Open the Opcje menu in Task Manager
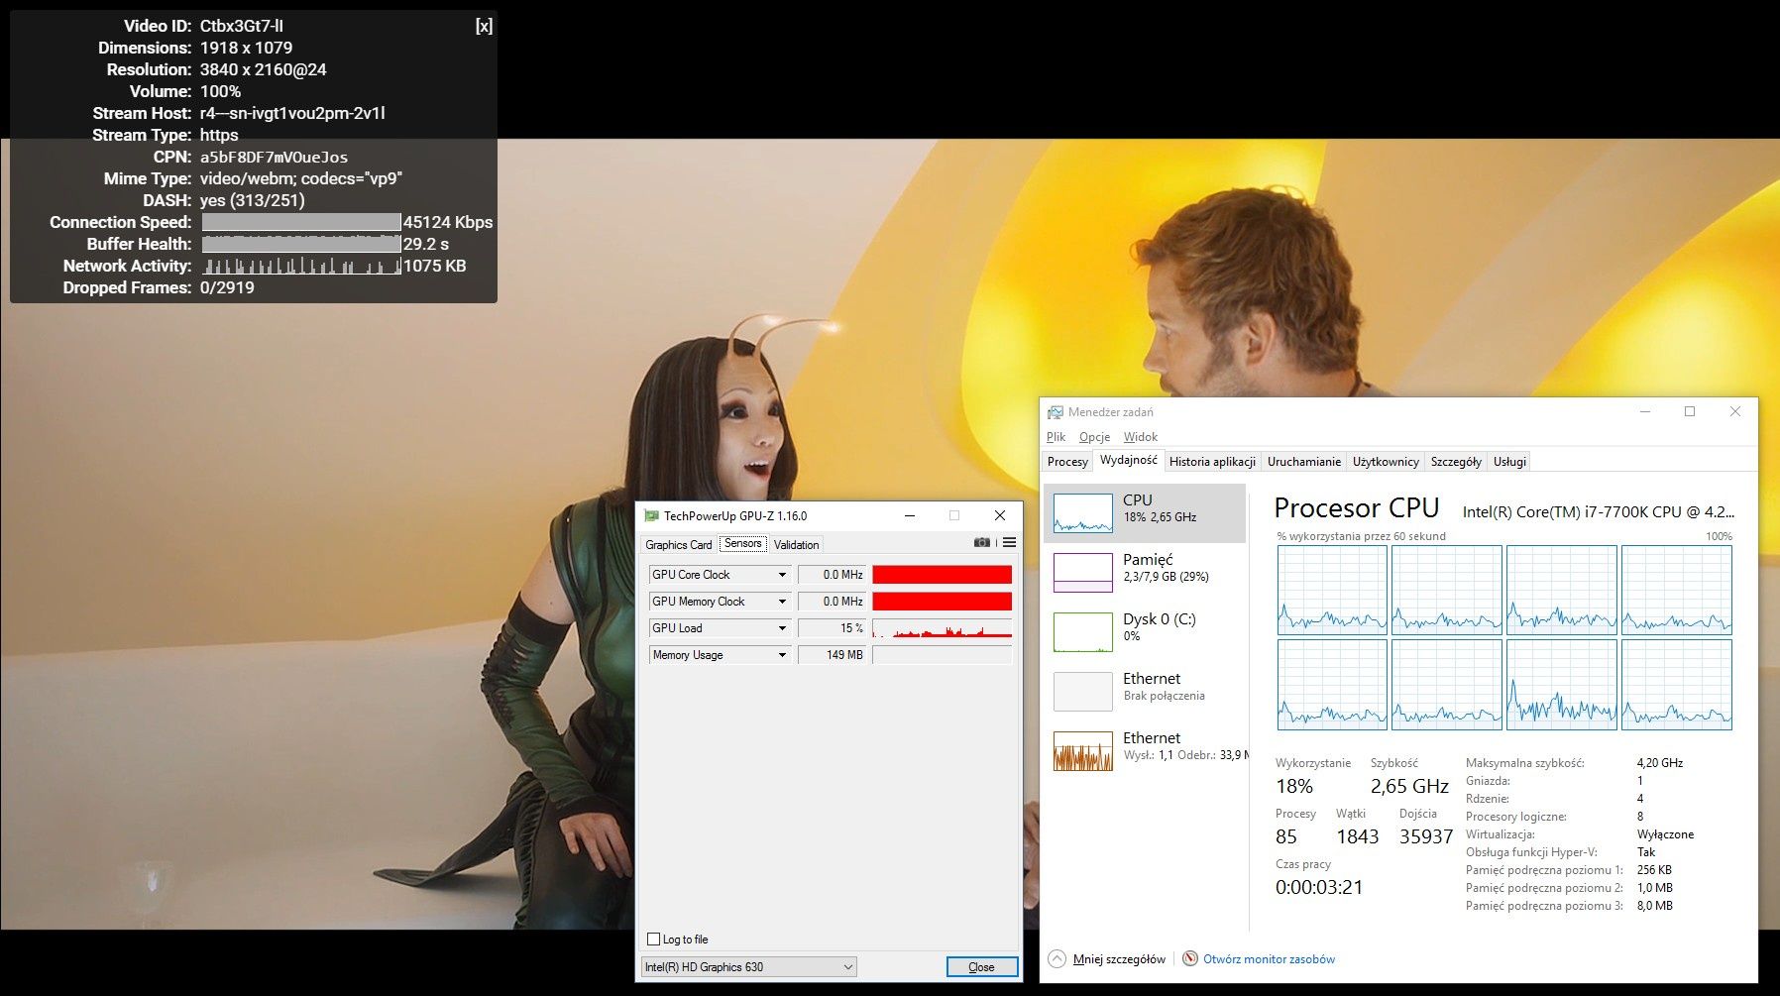This screenshot has width=1780, height=996. click(1094, 437)
